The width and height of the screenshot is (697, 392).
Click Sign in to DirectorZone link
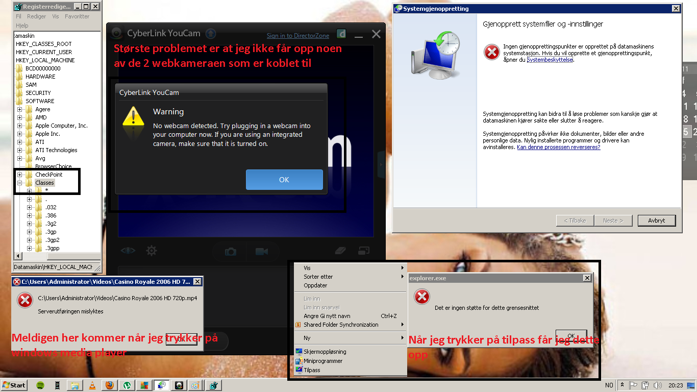point(298,36)
